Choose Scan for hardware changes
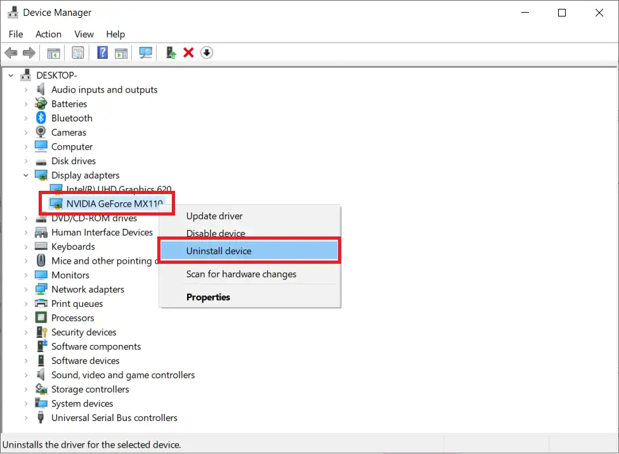 pos(249,274)
